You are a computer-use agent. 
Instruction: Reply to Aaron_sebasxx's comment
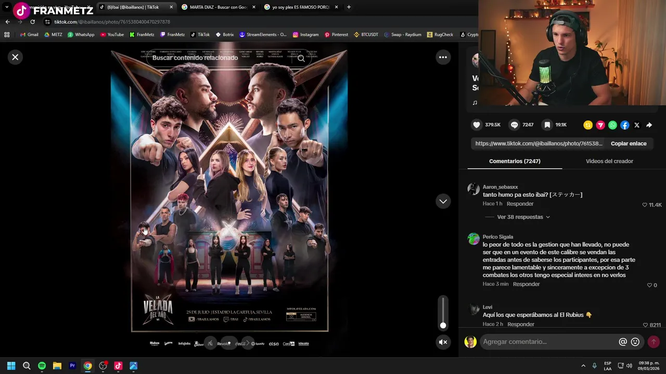[520, 204]
